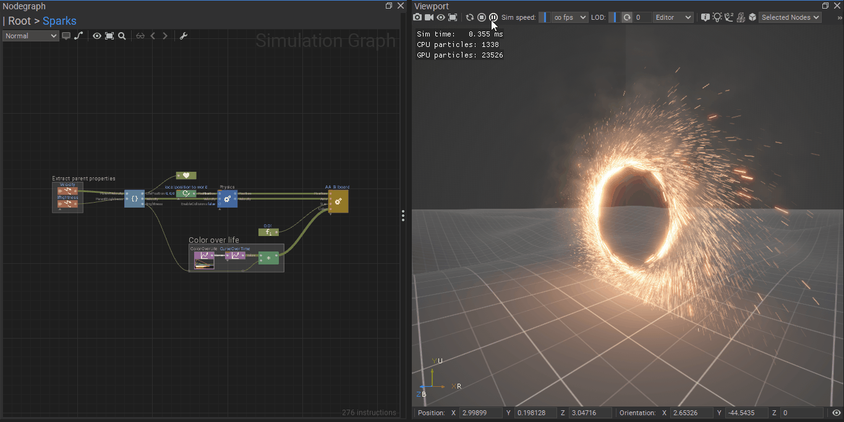Take a snapshot with the camera icon
The height and width of the screenshot is (422, 844).
pyautogui.click(x=418, y=17)
